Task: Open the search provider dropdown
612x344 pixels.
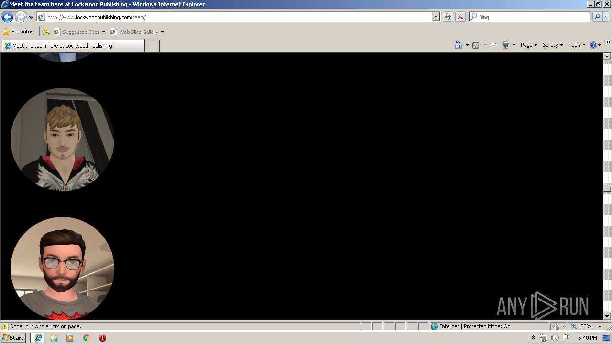Action: [606, 17]
